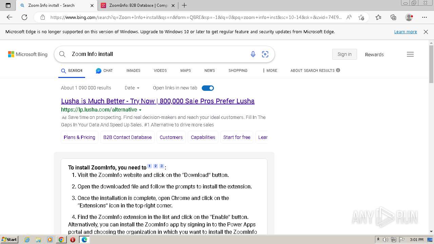Open Edge settings and more menu
Viewport: 434px width, 244px height.
point(425,17)
